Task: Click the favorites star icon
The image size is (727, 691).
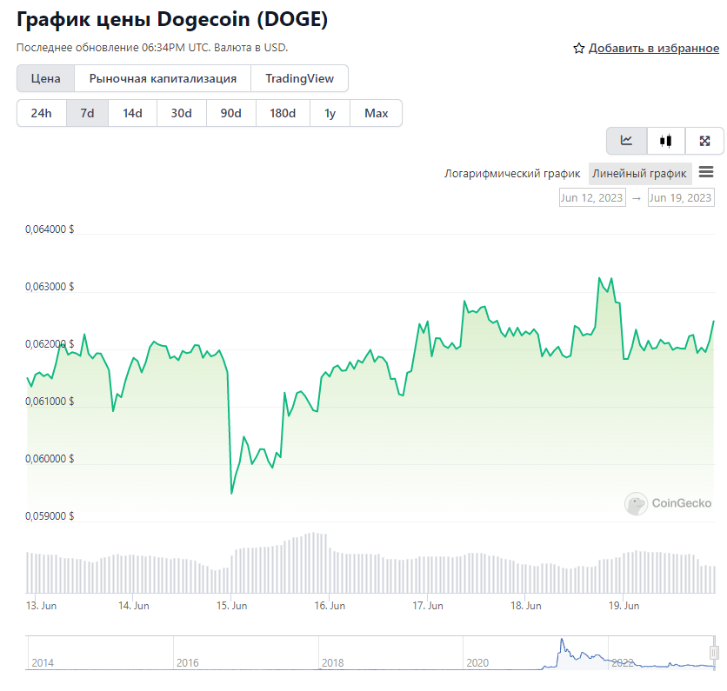Action: click(x=578, y=48)
